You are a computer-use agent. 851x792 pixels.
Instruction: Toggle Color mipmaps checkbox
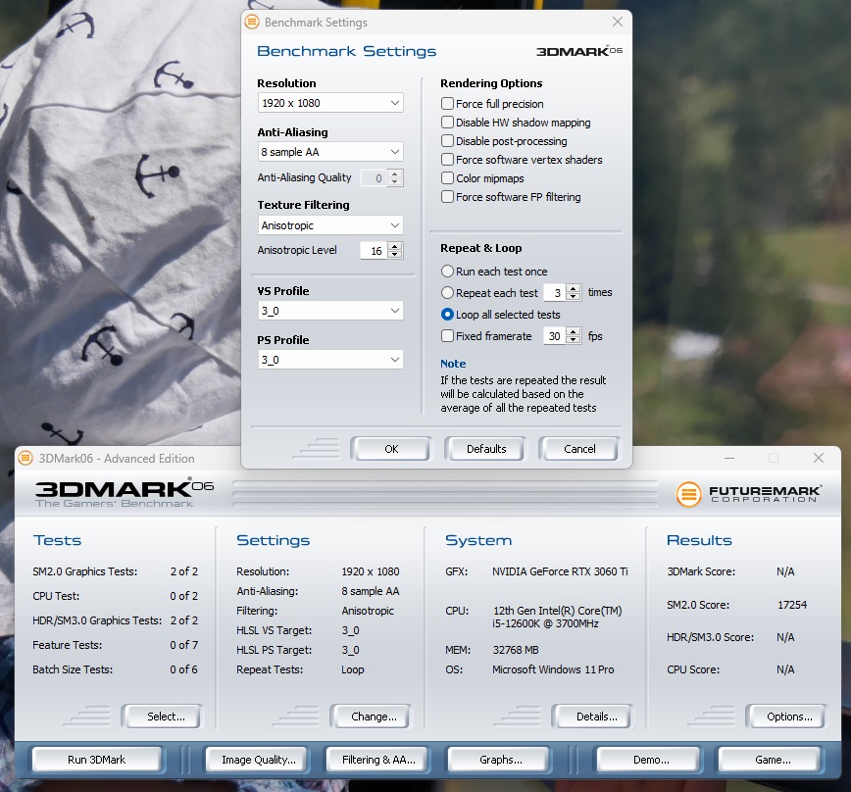(x=447, y=178)
